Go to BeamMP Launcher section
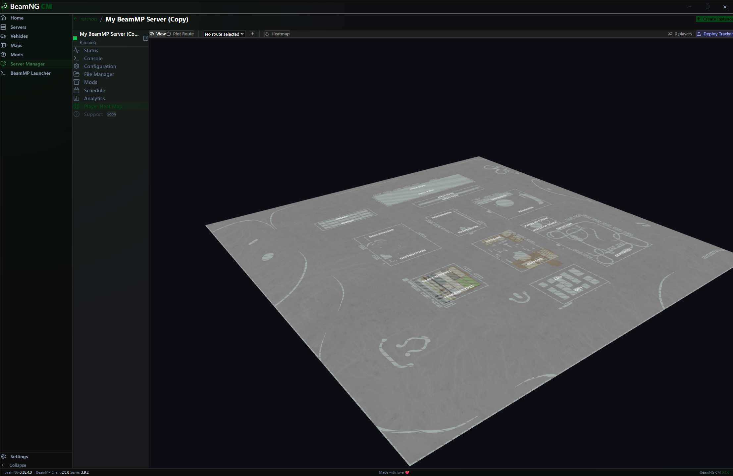Viewport: 733px width, 476px height. [30, 73]
